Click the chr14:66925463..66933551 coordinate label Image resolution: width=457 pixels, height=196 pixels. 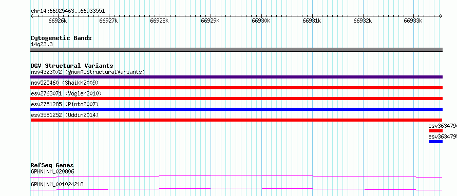68,11
